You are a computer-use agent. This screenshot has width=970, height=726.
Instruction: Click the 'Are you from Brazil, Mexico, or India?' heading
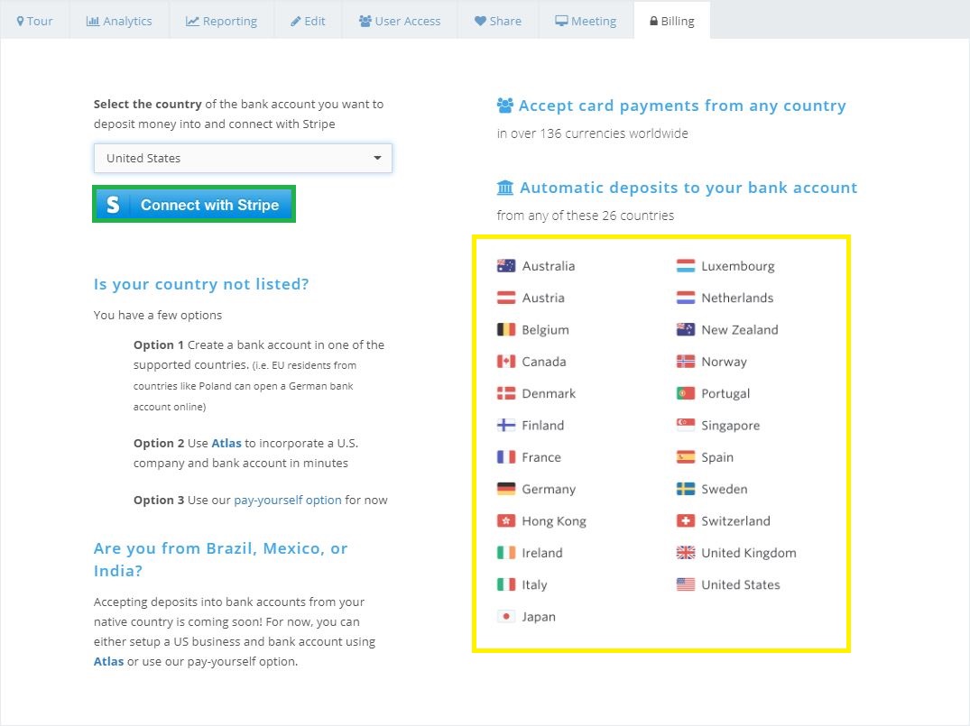(221, 559)
